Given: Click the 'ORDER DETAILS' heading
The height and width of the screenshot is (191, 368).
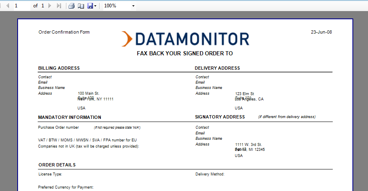Looking at the screenshot, I should pyautogui.click(x=57, y=165).
